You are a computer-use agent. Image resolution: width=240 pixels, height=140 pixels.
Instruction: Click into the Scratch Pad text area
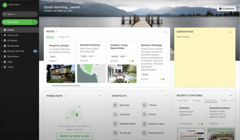click(204, 61)
